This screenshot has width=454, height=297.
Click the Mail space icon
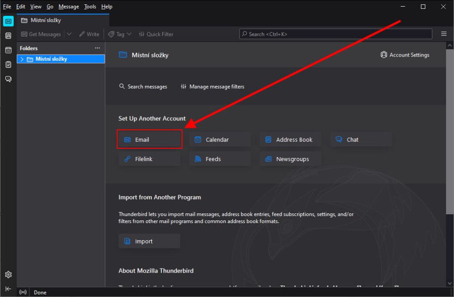coord(8,21)
